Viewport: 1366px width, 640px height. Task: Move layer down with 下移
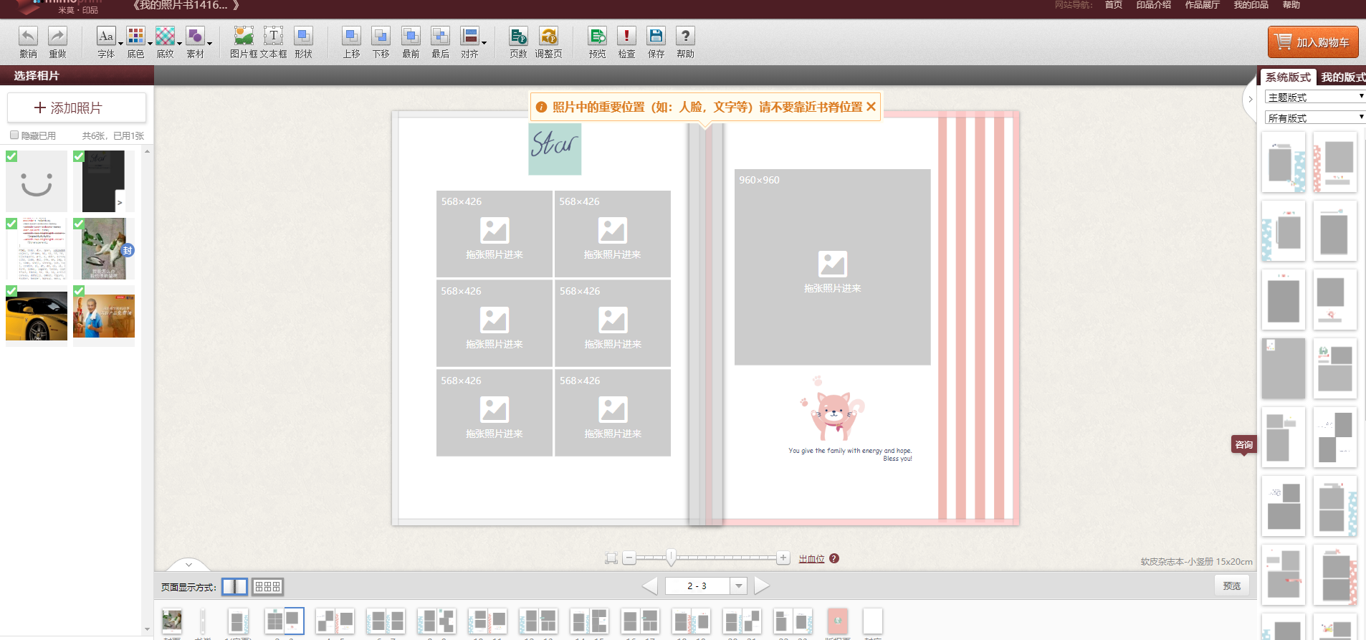(x=381, y=42)
